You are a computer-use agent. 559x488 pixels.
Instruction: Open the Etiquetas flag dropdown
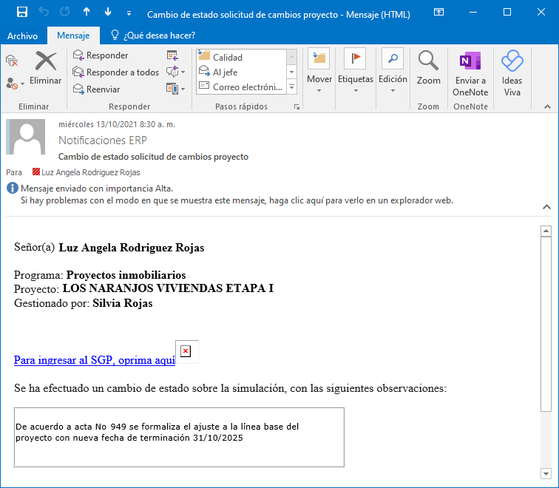click(356, 71)
